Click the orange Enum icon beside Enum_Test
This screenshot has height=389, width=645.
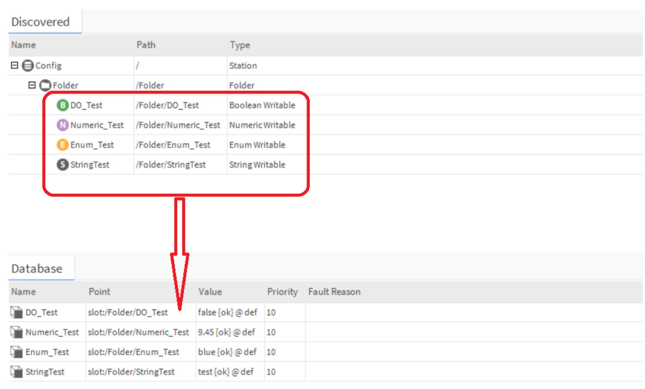coord(62,145)
